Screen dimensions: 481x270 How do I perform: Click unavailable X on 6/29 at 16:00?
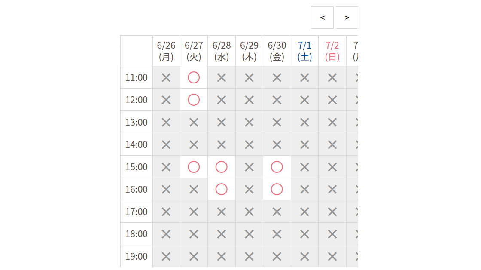[249, 189]
